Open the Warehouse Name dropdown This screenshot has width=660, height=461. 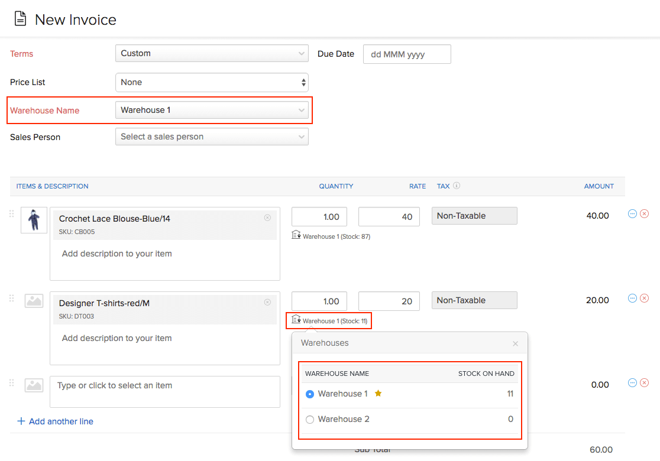coord(212,110)
